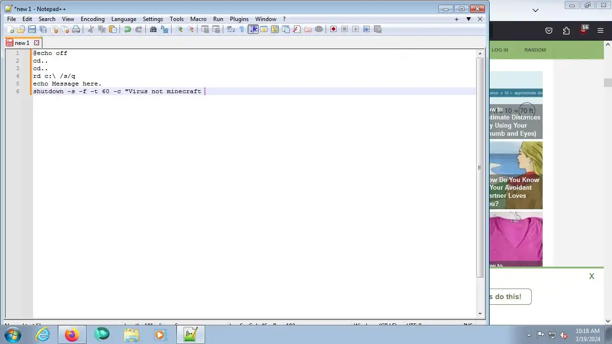Select the new 1 document tab
612x344 pixels.
pyautogui.click(x=22, y=43)
